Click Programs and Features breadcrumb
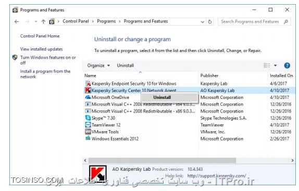 146,21
